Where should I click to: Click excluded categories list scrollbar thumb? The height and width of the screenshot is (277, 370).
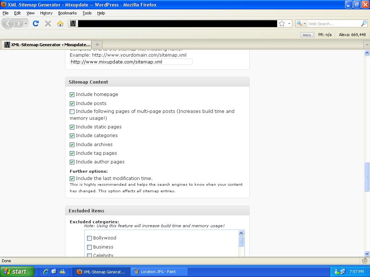coord(241,241)
